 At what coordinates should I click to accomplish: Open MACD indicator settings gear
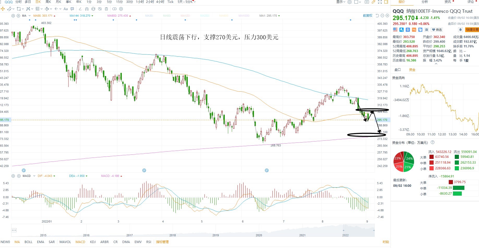pyautogui.click(x=13, y=176)
